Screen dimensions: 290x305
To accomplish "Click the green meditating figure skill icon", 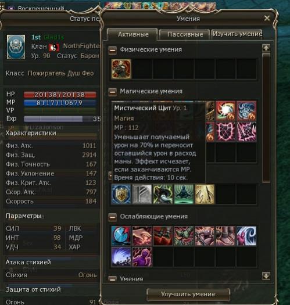I will 184,194.
